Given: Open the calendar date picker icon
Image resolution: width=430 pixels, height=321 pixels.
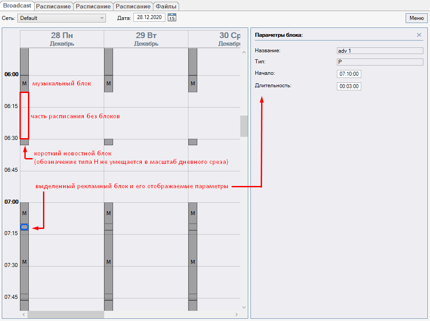Looking at the screenshot, I should tap(172, 18).
